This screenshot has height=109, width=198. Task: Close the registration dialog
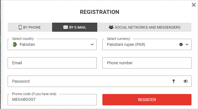(193, 5)
